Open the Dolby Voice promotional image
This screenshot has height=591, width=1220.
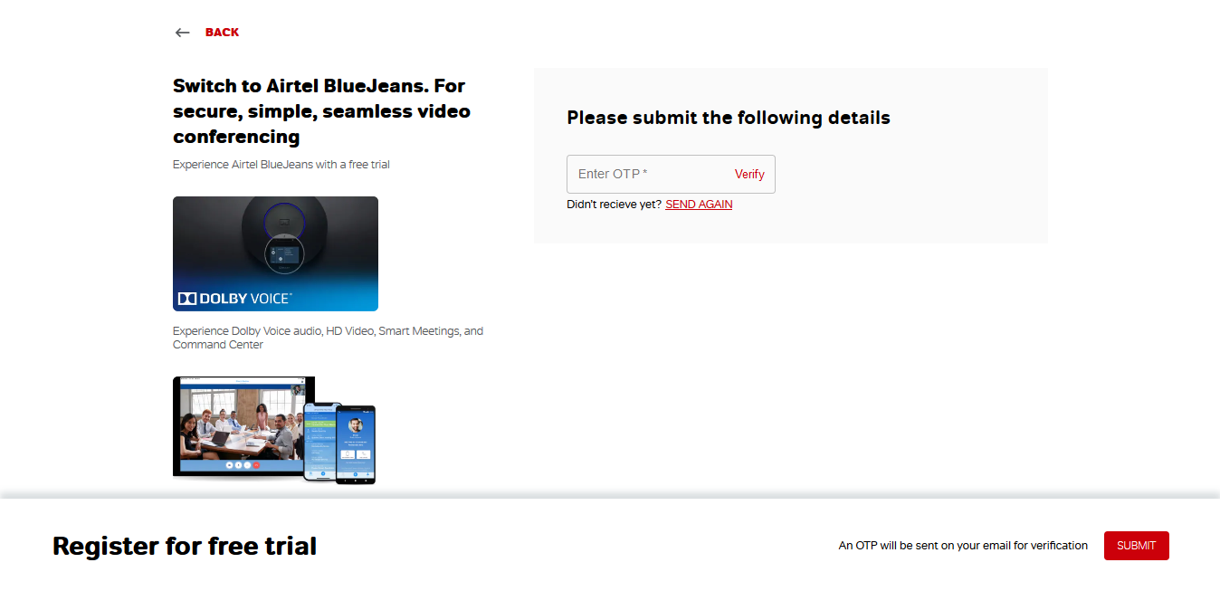275,253
